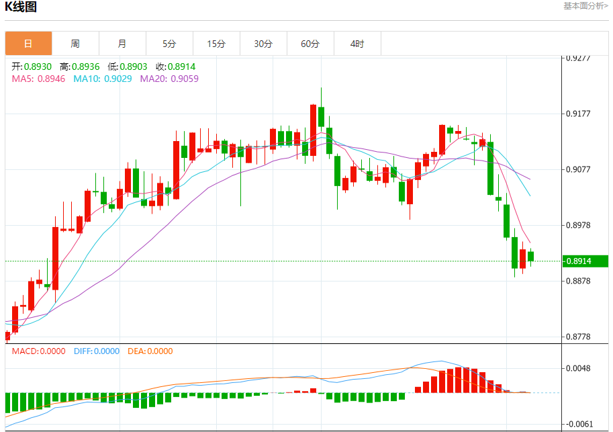Click the 开:0.8930 open price text

pyautogui.click(x=32, y=67)
